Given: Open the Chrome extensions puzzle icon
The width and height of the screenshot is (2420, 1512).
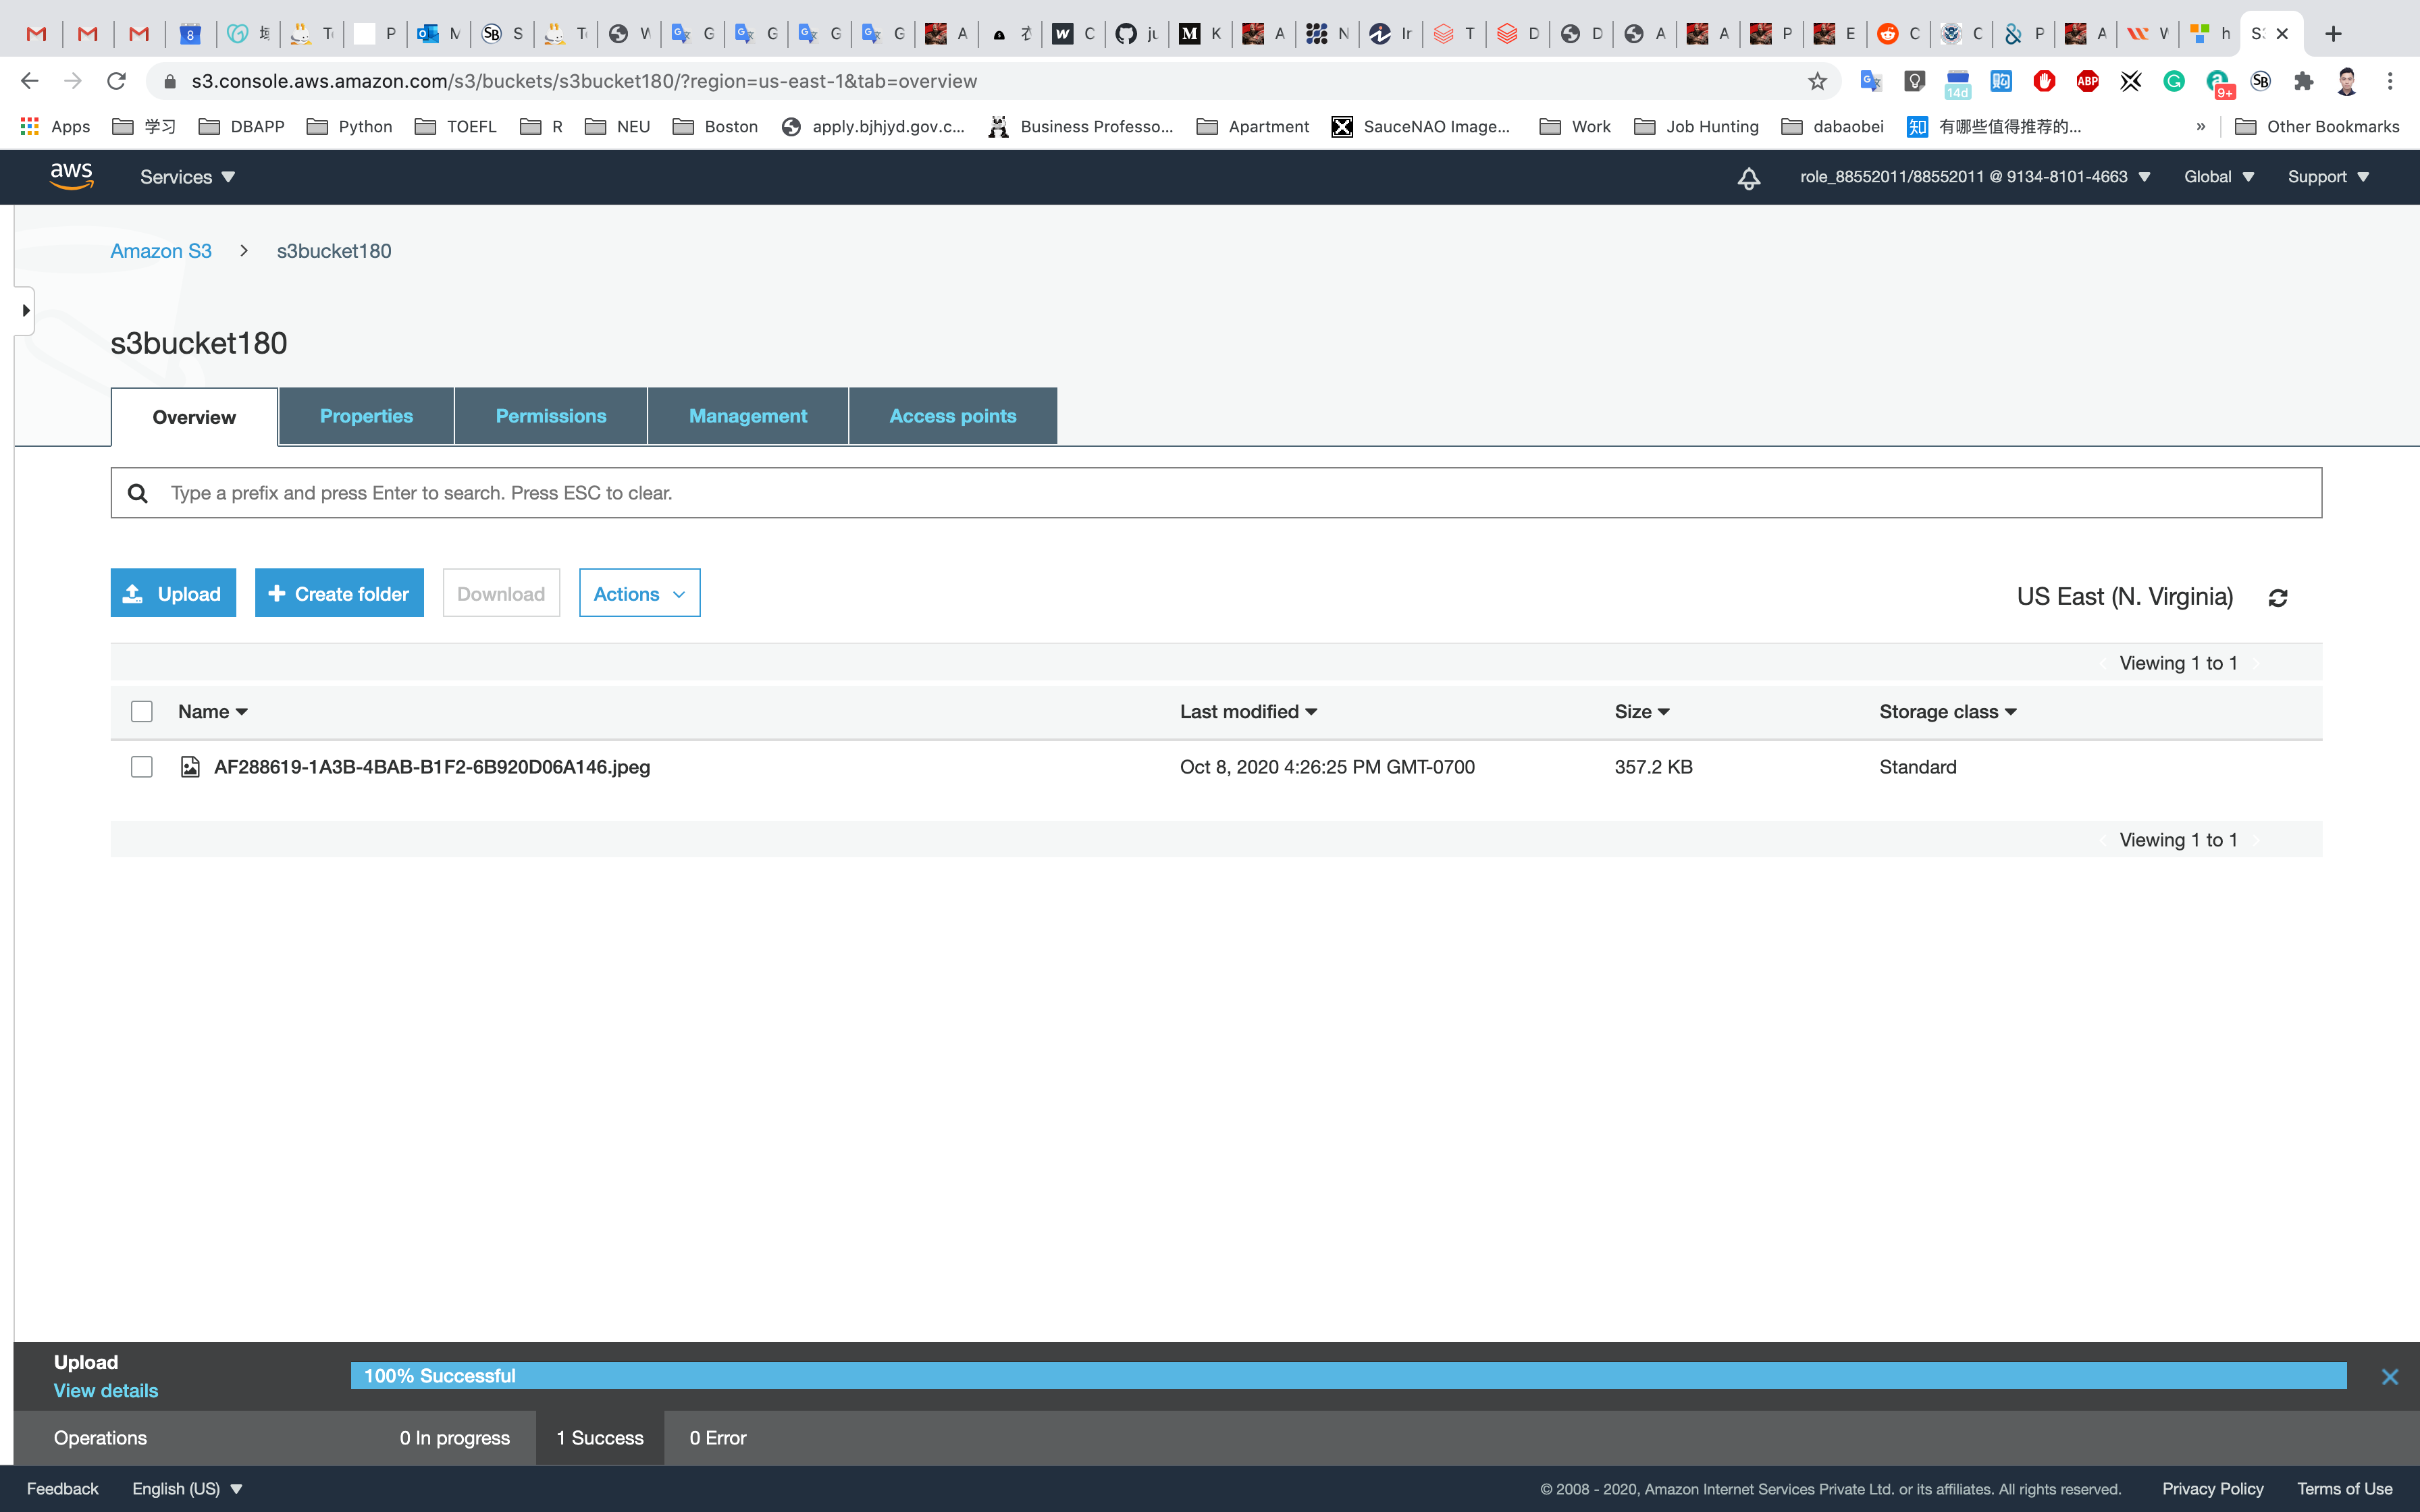Looking at the screenshot, I should [2304, 81].
